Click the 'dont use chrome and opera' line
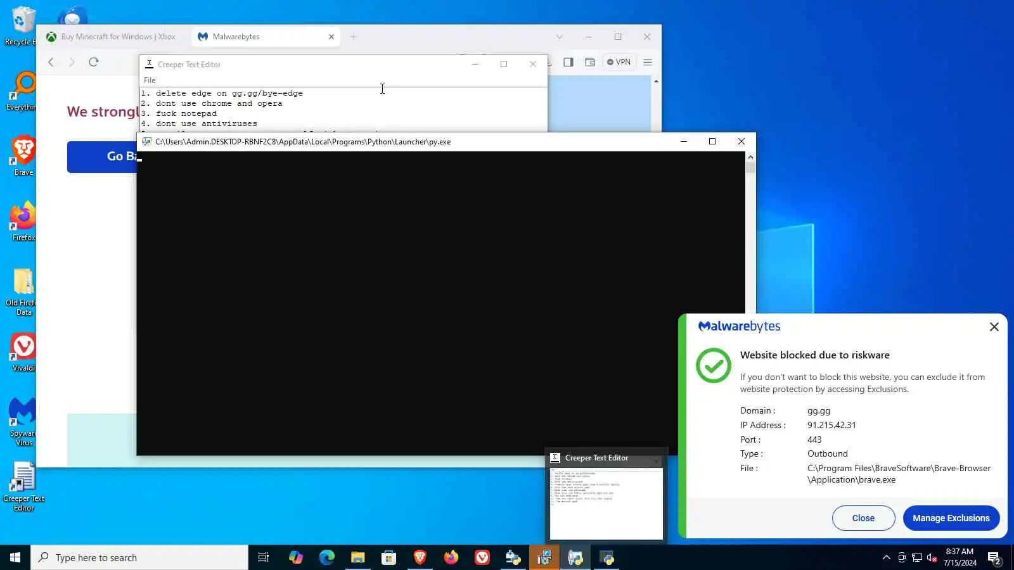 [x=212, y=103]
